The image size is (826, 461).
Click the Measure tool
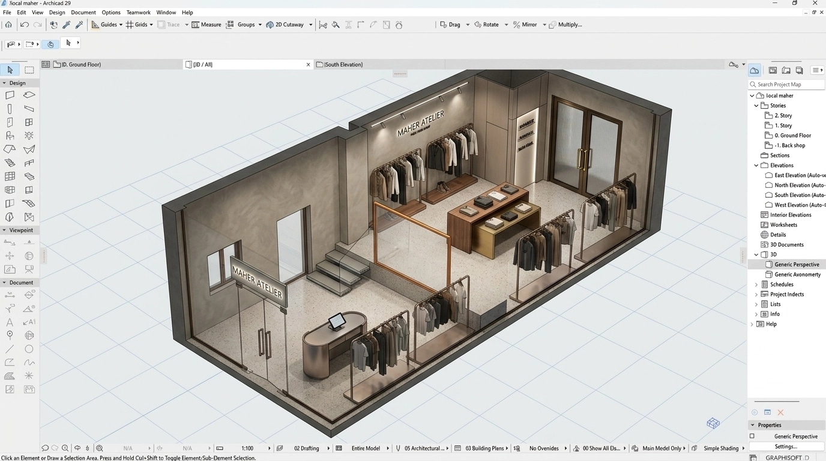[206, 25]
